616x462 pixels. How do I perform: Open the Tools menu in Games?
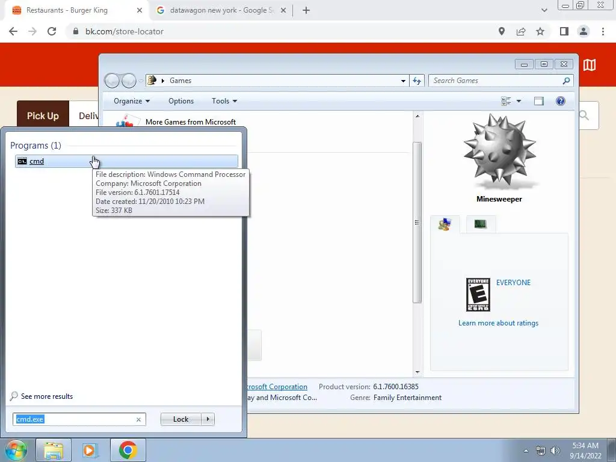point(224,101)
